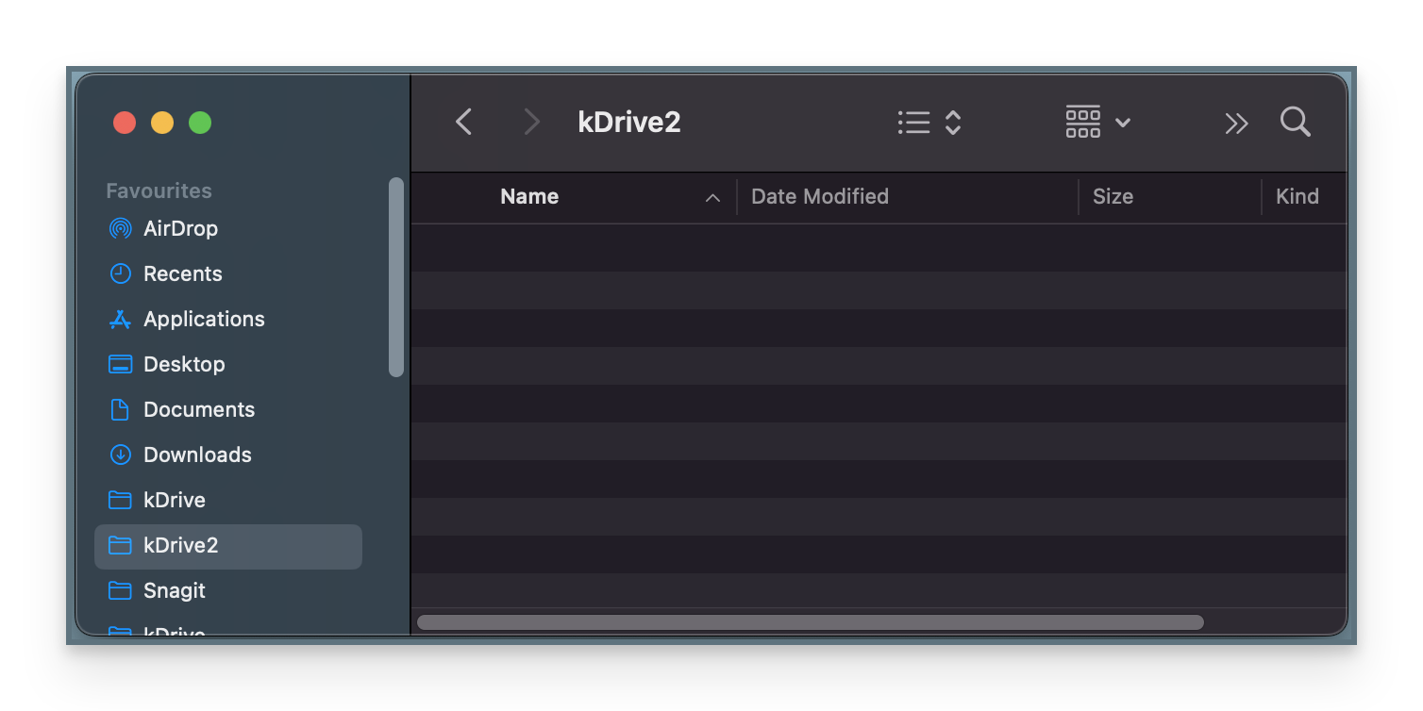Sort the file list by Size
Viewport: 1423px width, 711px height.
[1113, 196]
